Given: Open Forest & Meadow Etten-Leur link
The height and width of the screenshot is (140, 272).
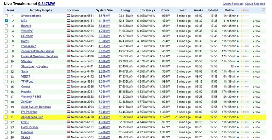Looking at the screenshot, I should [39, 56].
